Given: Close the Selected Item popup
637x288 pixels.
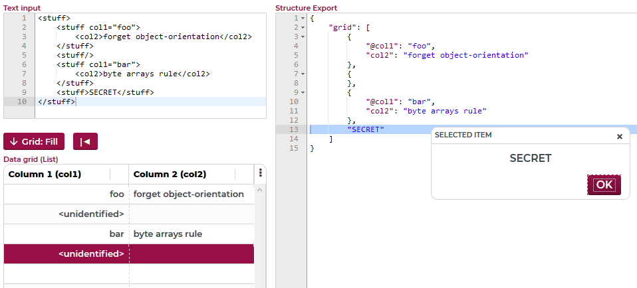Looking at the screenshot, I should [x=620, y=137].
